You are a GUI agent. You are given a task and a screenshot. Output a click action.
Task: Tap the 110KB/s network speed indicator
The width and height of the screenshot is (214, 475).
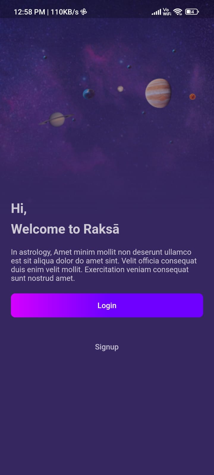[64, 12]
